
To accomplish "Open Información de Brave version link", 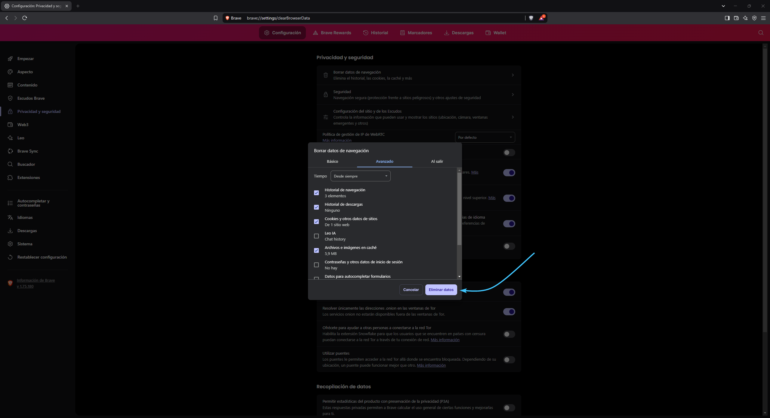I will point(36,283).
